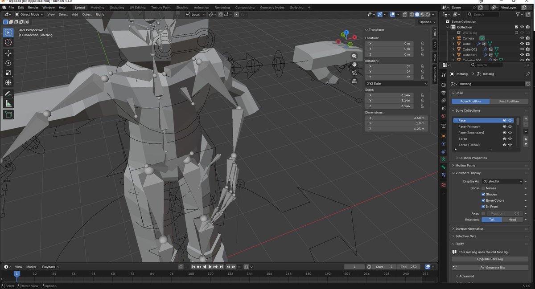
Task: Select the Scale tool
Action: 8,73
